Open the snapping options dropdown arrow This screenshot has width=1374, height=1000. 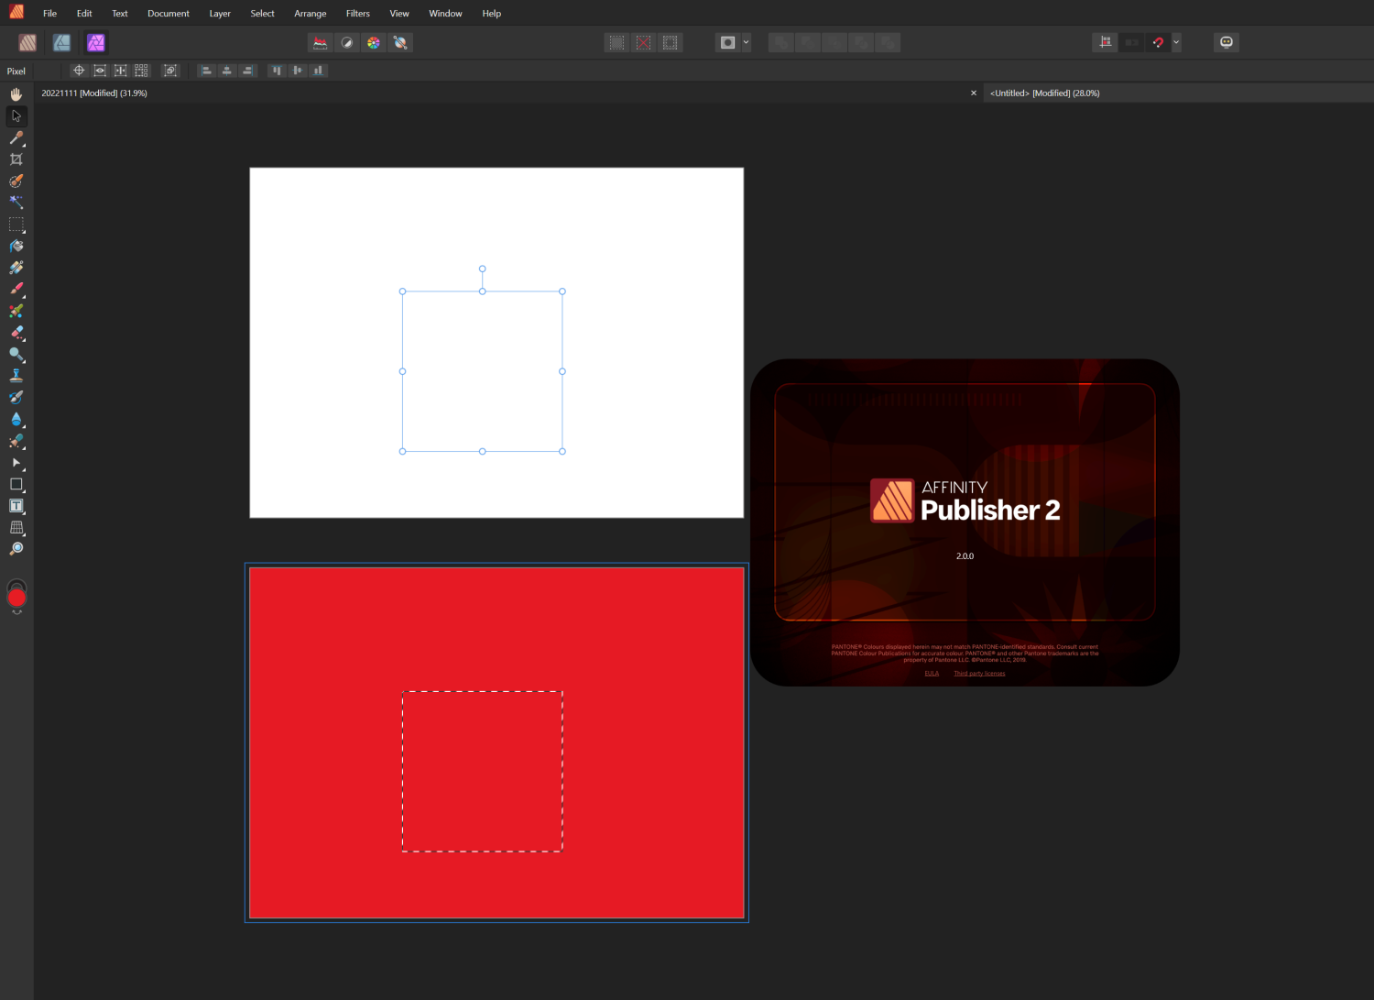[1176, 42]
